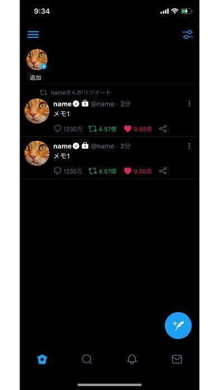Image resolution: width=219 pixels, height=390 pixels.
Task: Open the nameさんがリツイート retweeter link
Action: [80, 93]
